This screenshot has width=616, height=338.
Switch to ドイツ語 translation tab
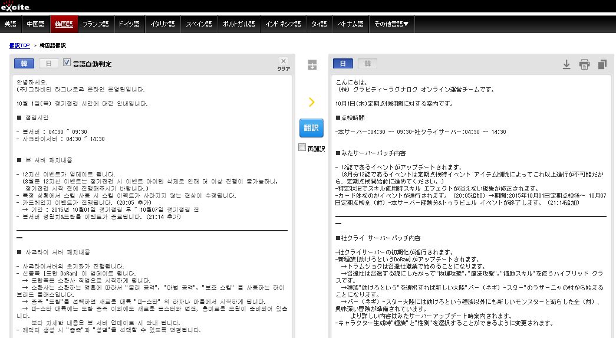pos(129,24)
